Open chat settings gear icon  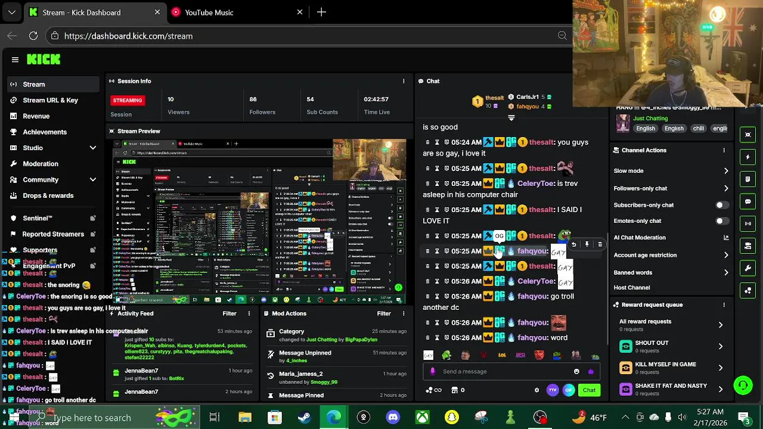pos(536,390)
